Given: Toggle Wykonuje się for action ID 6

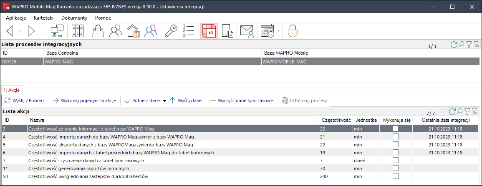Looking at the screenshot, I should coord(396,152).
